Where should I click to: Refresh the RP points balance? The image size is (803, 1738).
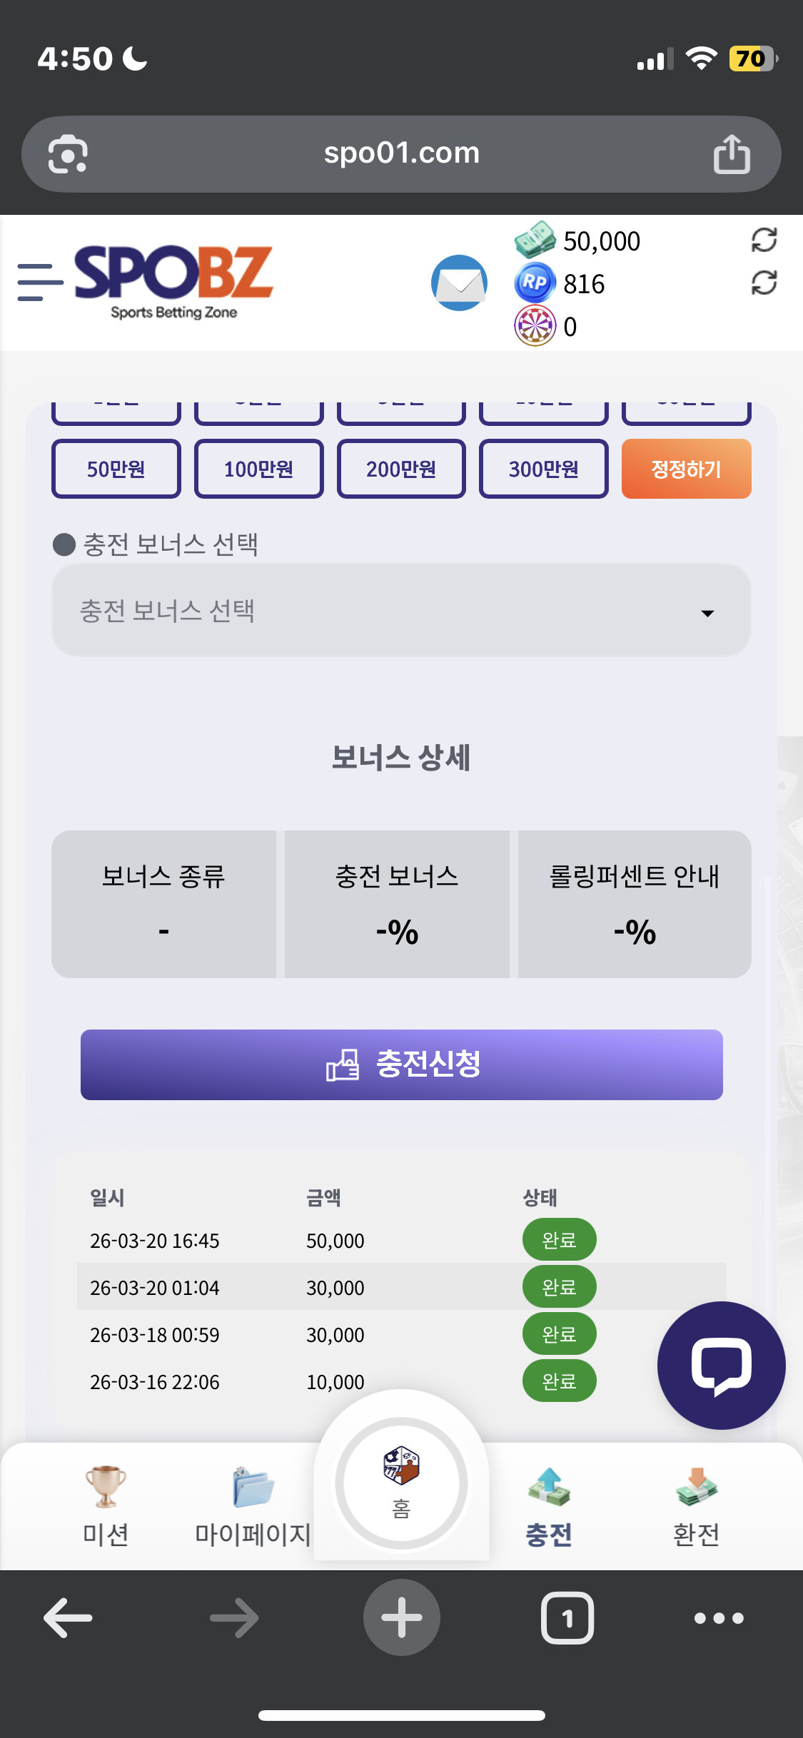coord(764,283)
